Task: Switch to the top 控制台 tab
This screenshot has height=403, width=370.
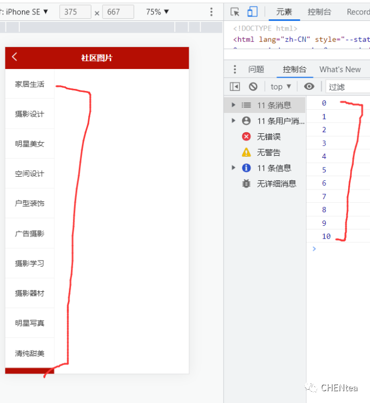Action: (319, 12)
